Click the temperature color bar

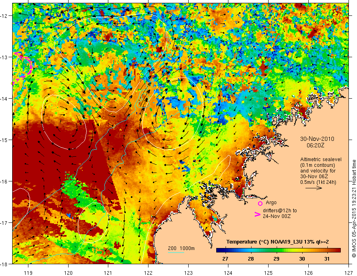[x=278, y=250]
